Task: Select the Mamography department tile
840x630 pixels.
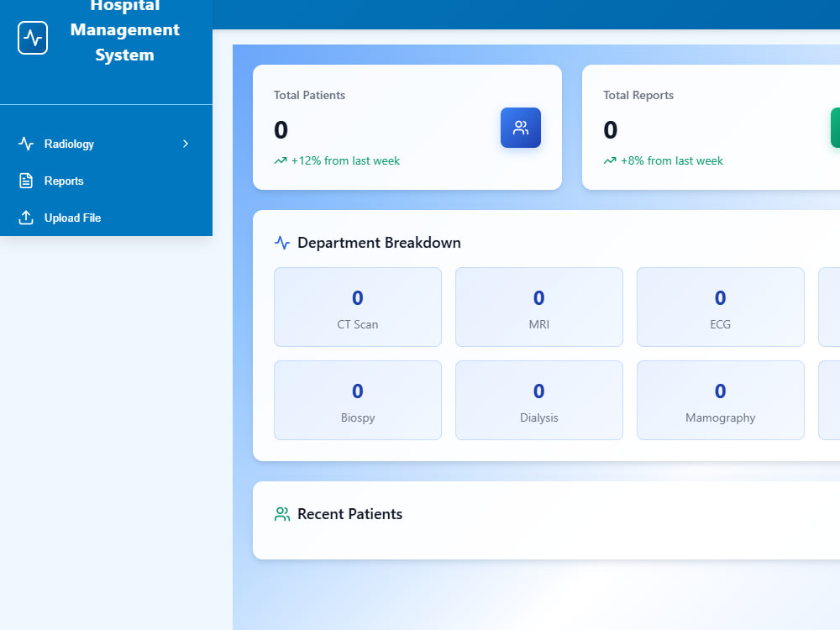Action: point(720,400)
